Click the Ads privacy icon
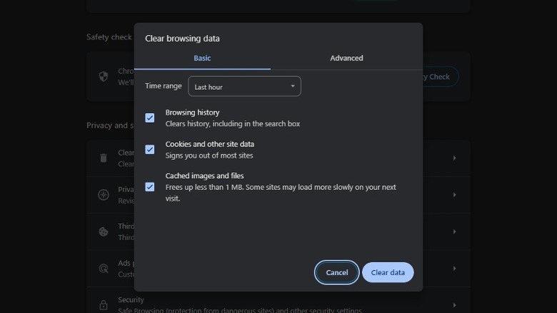The height and width of the screenshot is (313, 557). (104, 269)
